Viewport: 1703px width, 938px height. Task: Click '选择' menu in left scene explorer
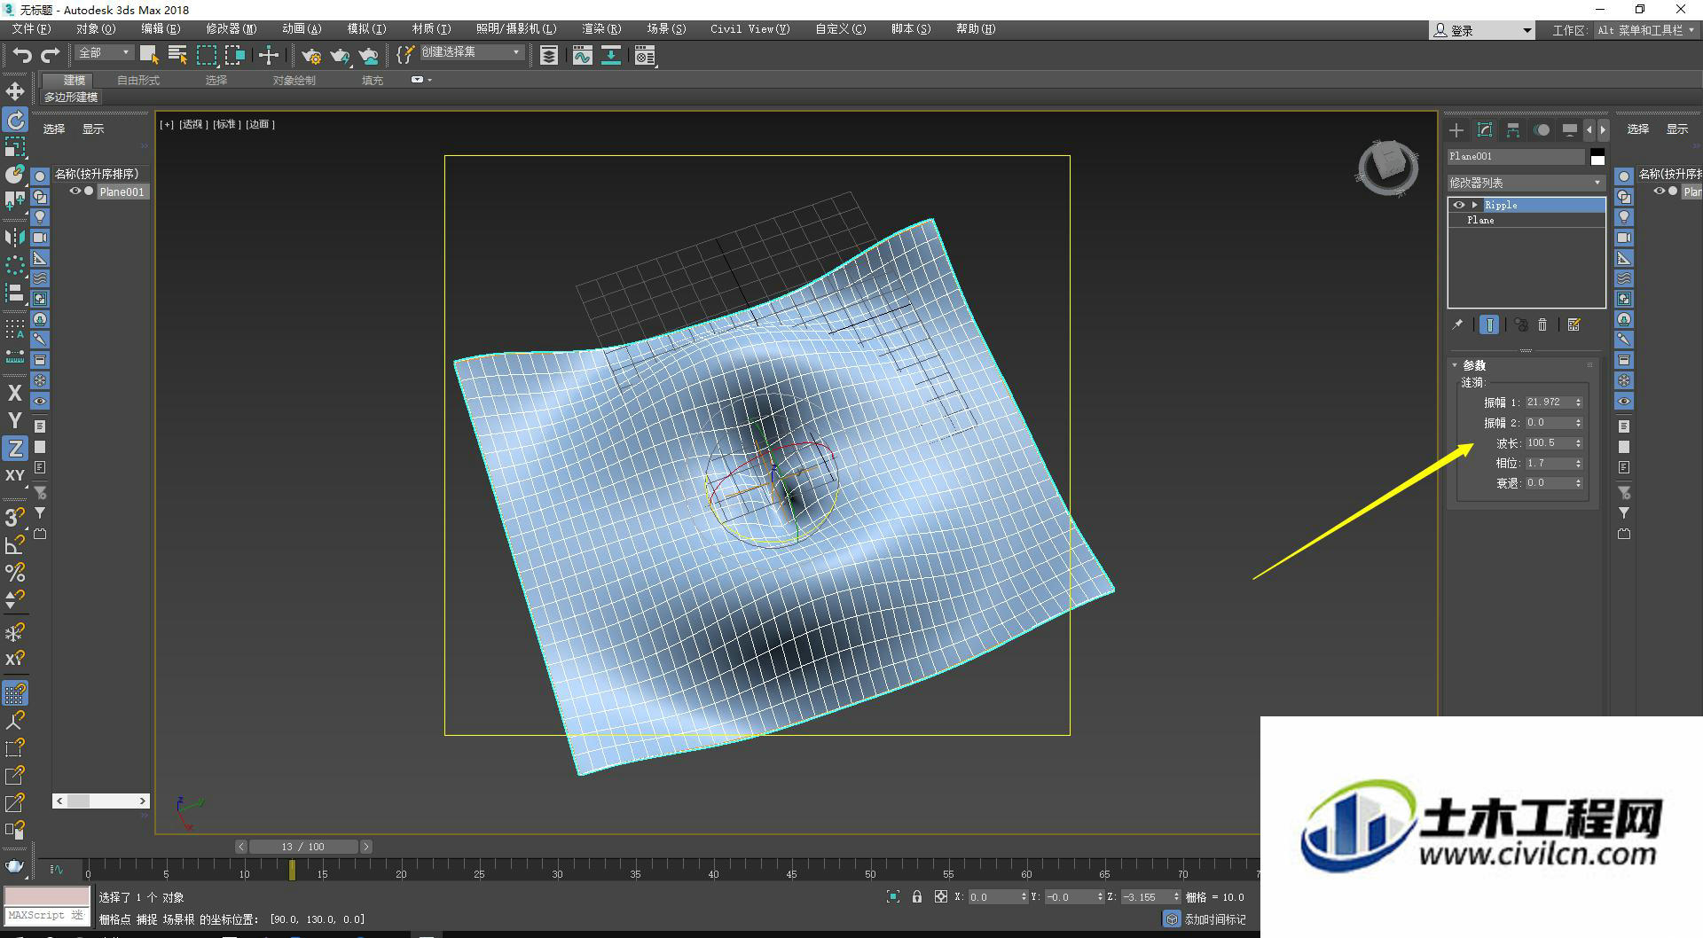54,129
